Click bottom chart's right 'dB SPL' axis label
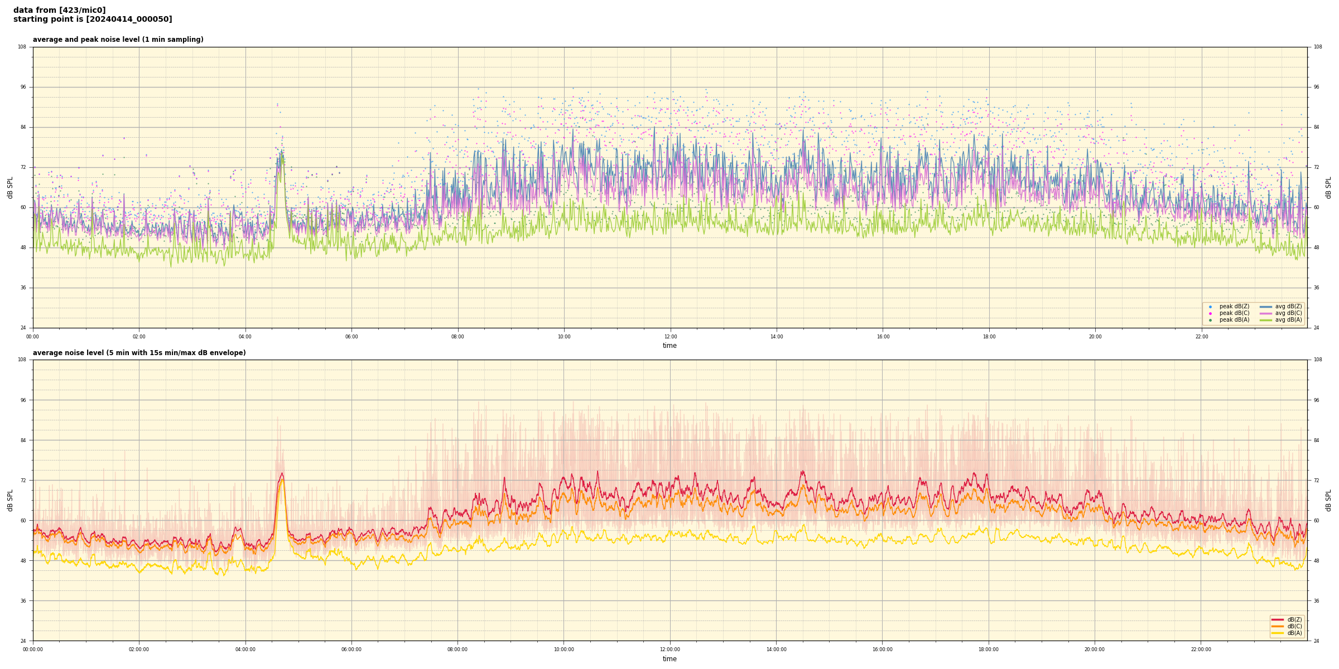This screenshot has width=1339, height=669. coord(1328,500)
